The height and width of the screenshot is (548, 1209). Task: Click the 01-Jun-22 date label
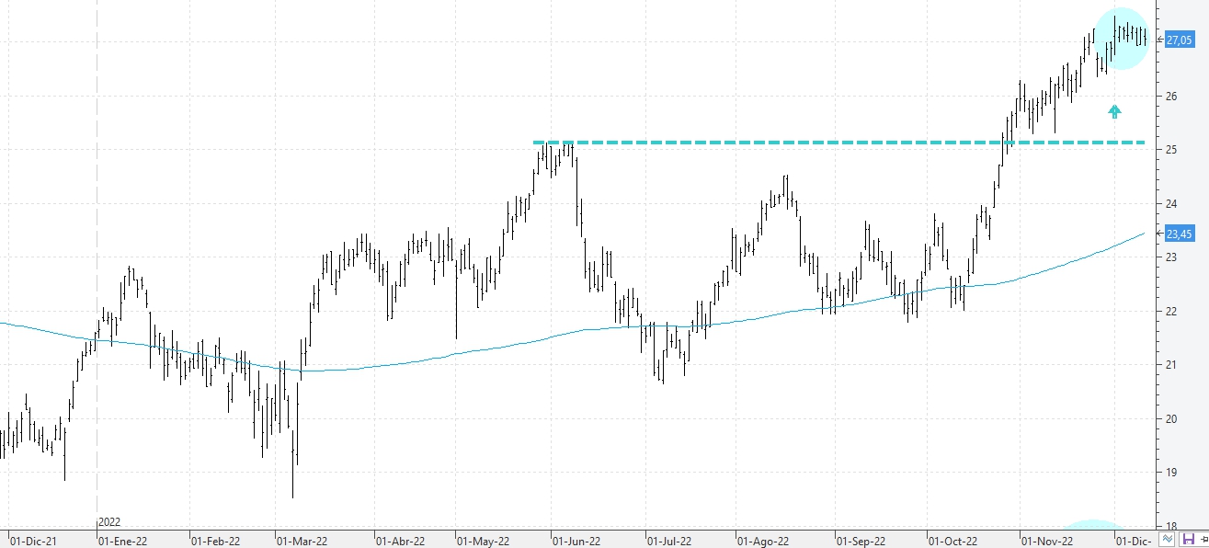coord(576,542)
